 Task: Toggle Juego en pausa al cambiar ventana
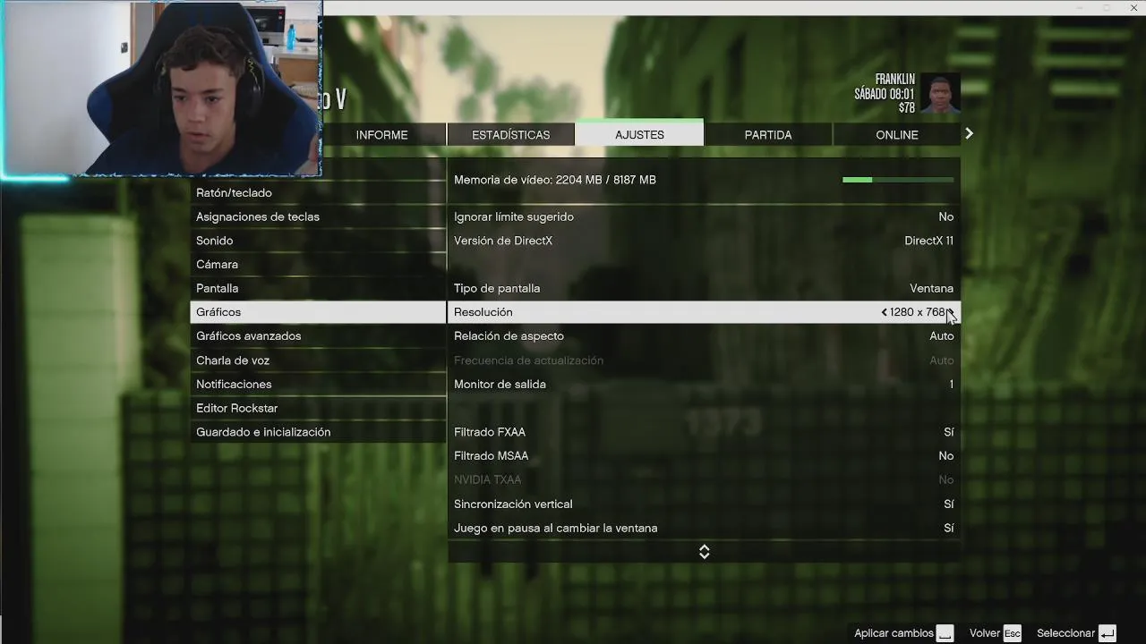704,528
